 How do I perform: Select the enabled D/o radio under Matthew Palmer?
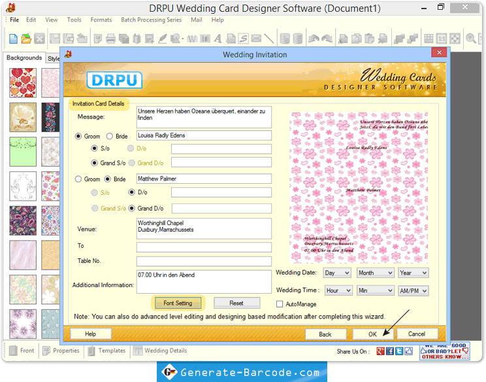pos(132,192)
